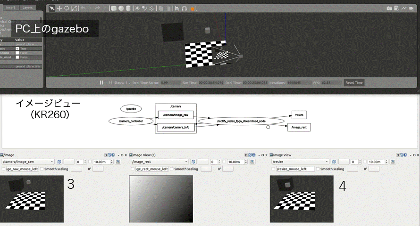
Task: Click the D dock button of /image
Action: [106, 155]
